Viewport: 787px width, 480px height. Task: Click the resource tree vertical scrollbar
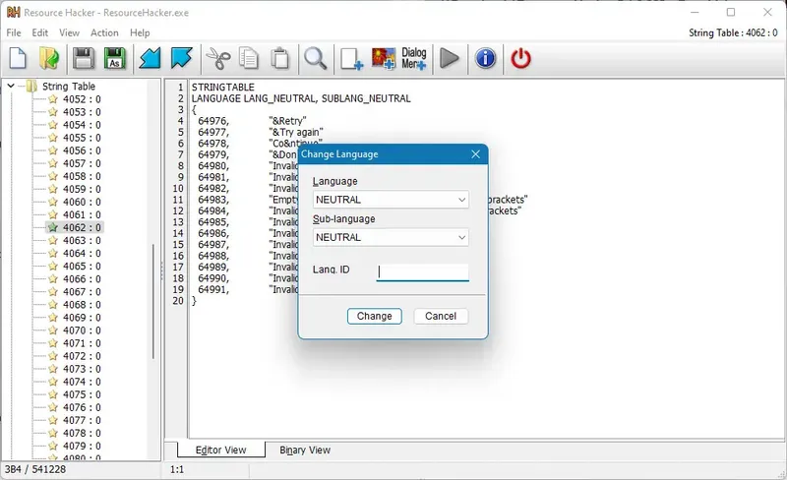153,301
